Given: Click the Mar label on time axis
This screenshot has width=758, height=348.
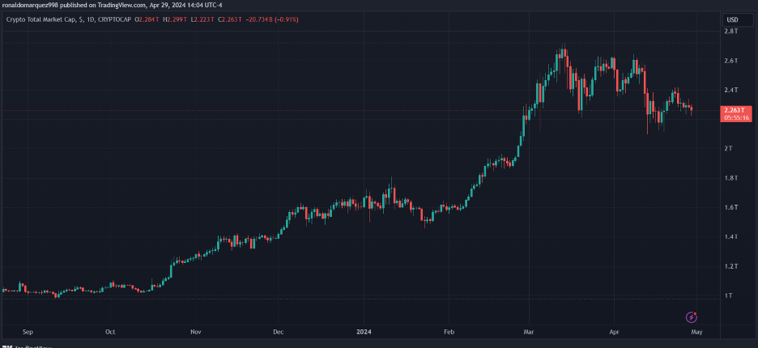Looking at the screenshot, I should (530, 332).
